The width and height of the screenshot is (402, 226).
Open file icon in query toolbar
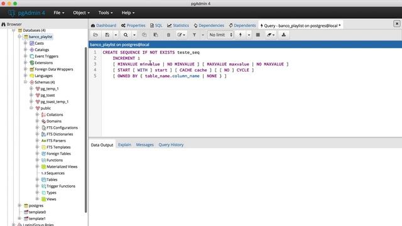[x=95, y=35]
